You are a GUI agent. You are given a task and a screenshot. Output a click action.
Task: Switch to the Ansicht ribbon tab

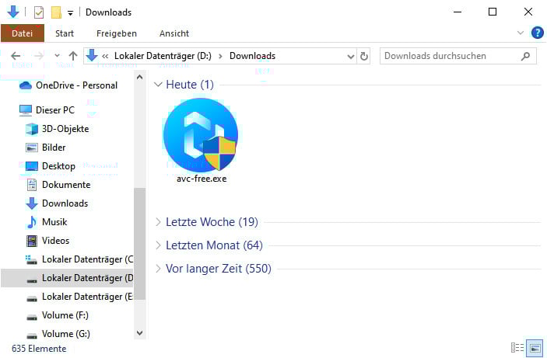(174, 33)
